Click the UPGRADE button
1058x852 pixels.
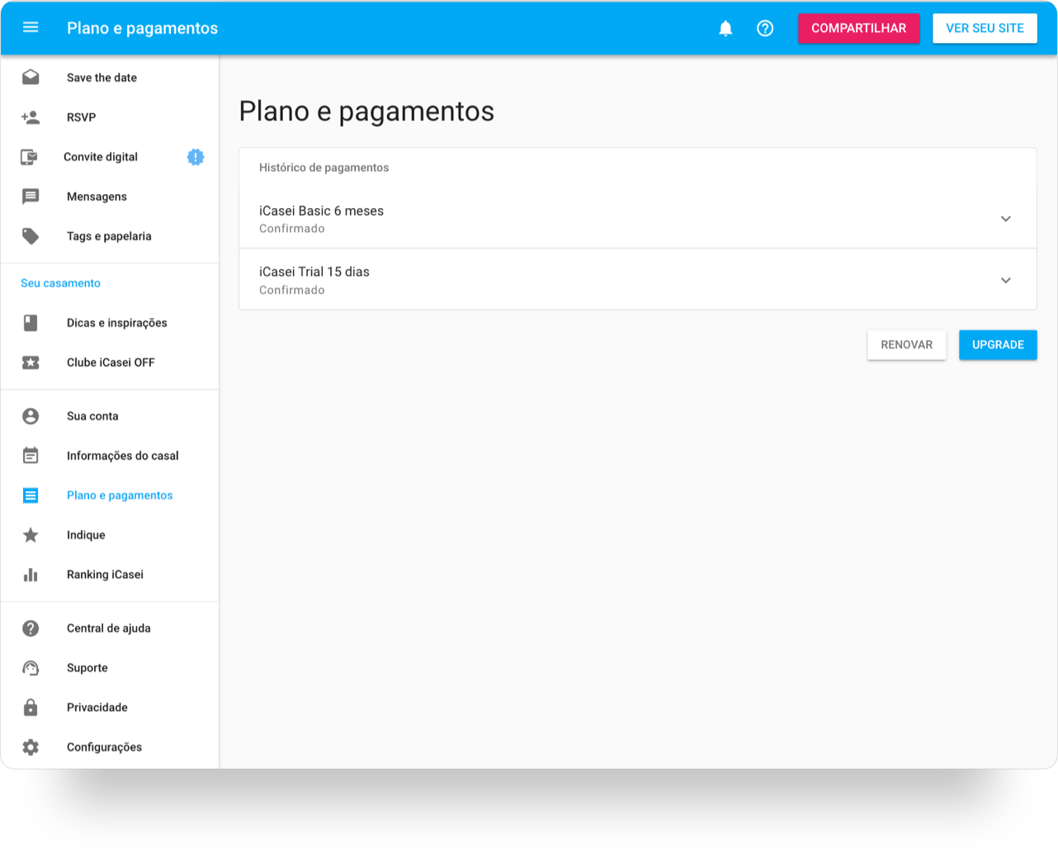[998, 345]
